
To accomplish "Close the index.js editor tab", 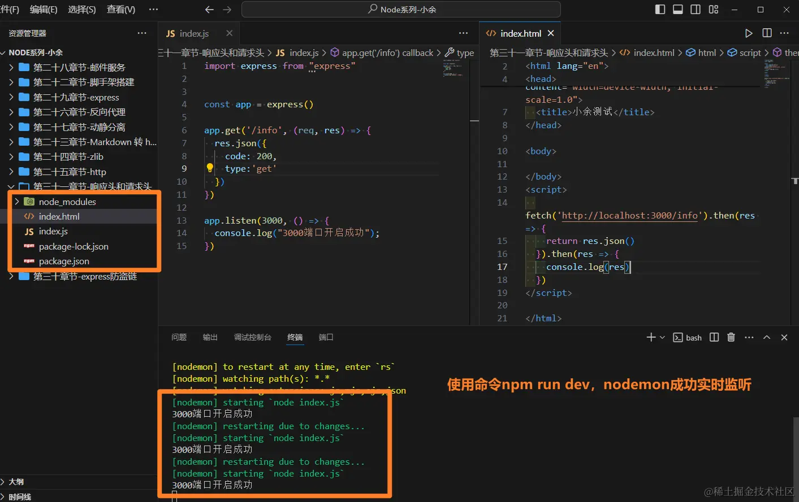I will click(x=229, y=33).
